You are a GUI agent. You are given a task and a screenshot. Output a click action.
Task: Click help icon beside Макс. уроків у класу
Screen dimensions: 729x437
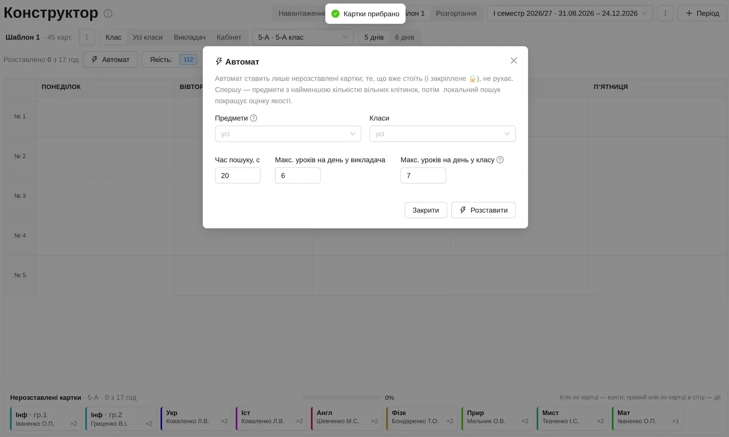(500, 160)
